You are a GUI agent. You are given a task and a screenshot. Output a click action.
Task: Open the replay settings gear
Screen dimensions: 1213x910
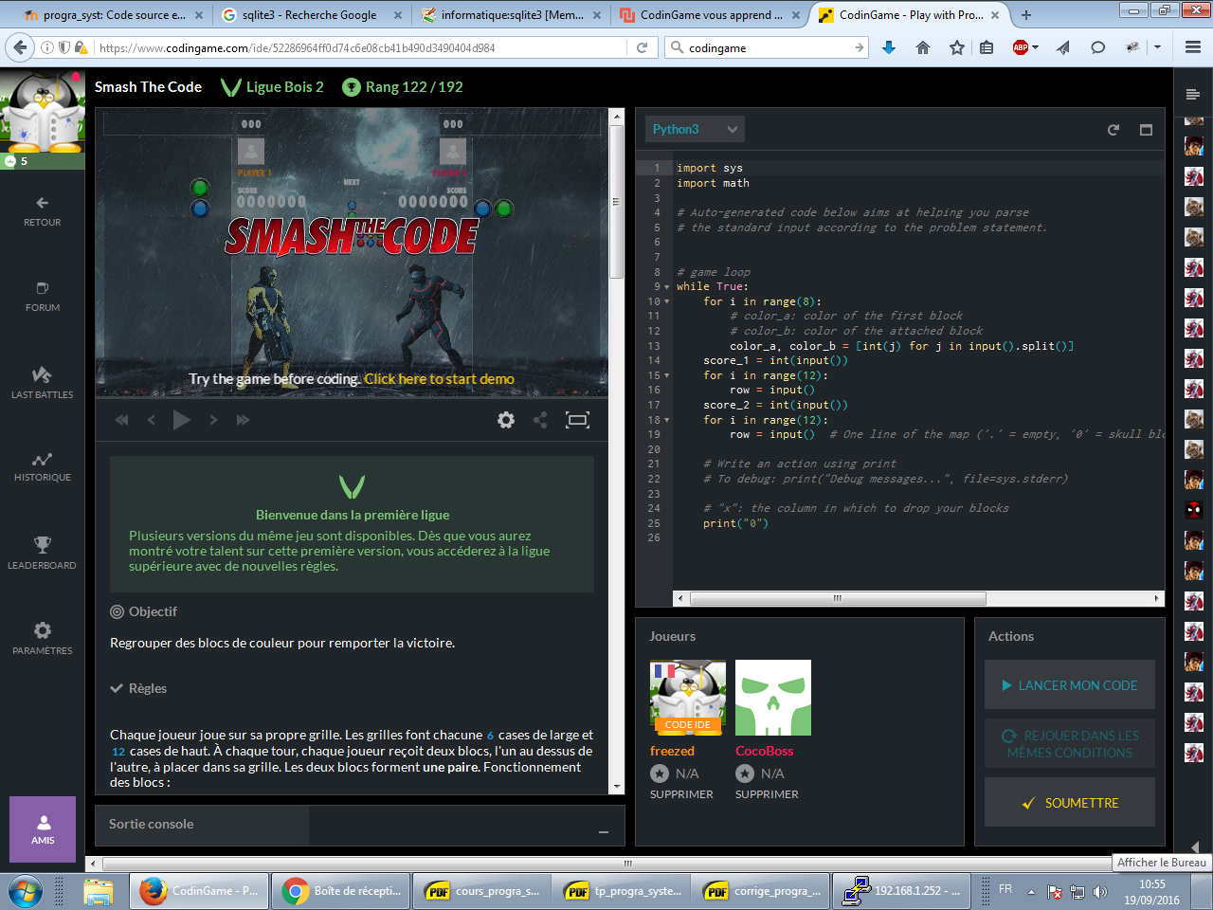click(x=506, y=420)
